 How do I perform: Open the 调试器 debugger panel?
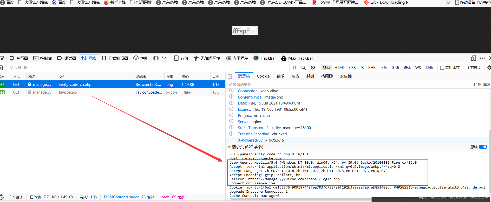pyautogui.click(x=67, y=58)
